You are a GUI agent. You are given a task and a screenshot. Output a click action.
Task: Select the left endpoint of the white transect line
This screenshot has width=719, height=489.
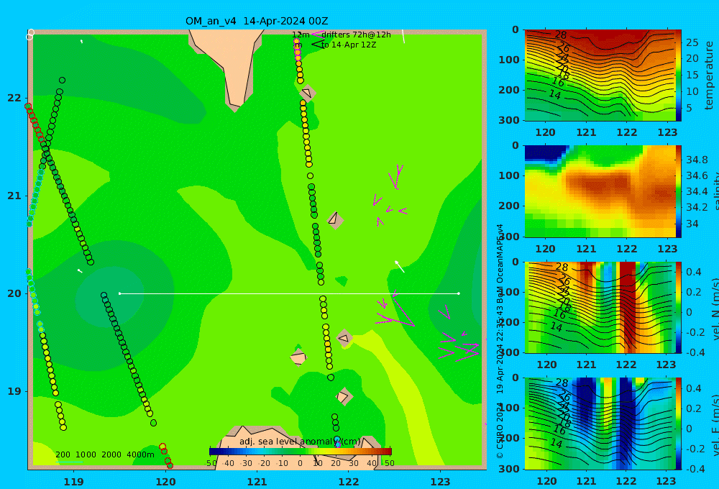[120, 293]
